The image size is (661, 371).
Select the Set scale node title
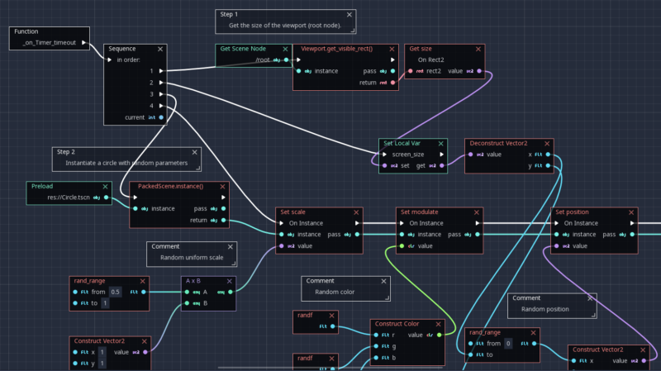point(293,212)
